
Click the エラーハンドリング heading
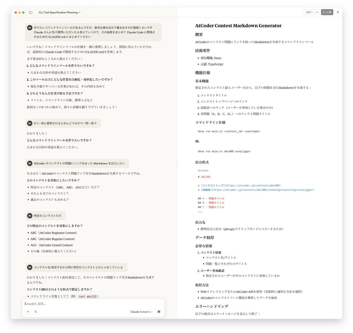[212, 306]
